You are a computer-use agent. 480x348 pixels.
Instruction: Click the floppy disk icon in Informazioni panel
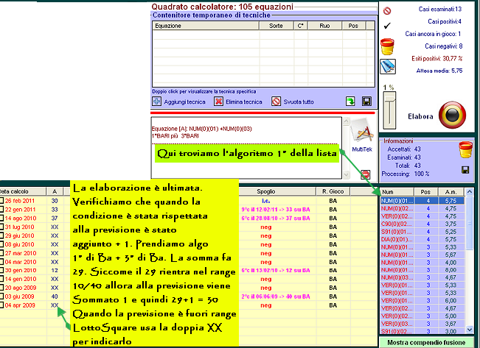(465, 170)
